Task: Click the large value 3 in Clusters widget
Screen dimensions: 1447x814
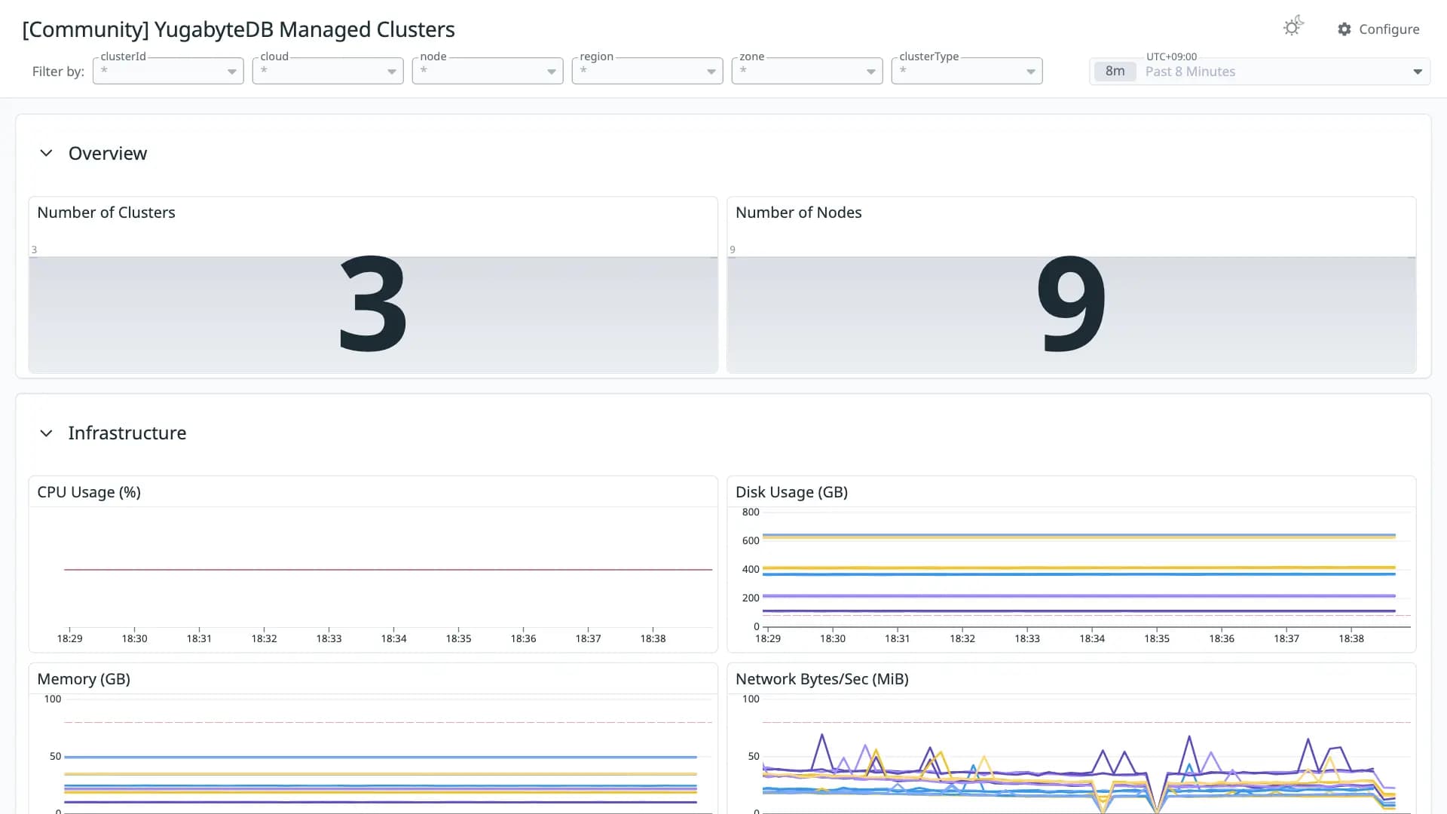Action: click(373, 304)
